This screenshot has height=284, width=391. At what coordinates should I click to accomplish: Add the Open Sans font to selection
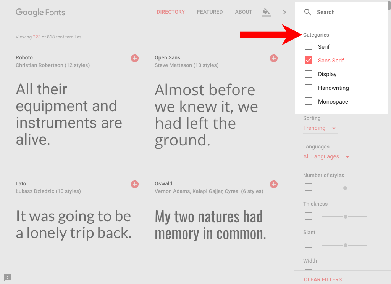[273, 58]
